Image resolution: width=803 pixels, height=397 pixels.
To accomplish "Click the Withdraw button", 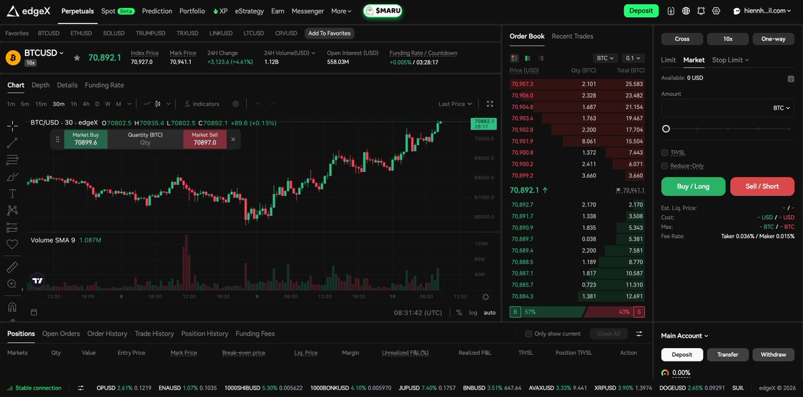I will click(x=774, y=355).
